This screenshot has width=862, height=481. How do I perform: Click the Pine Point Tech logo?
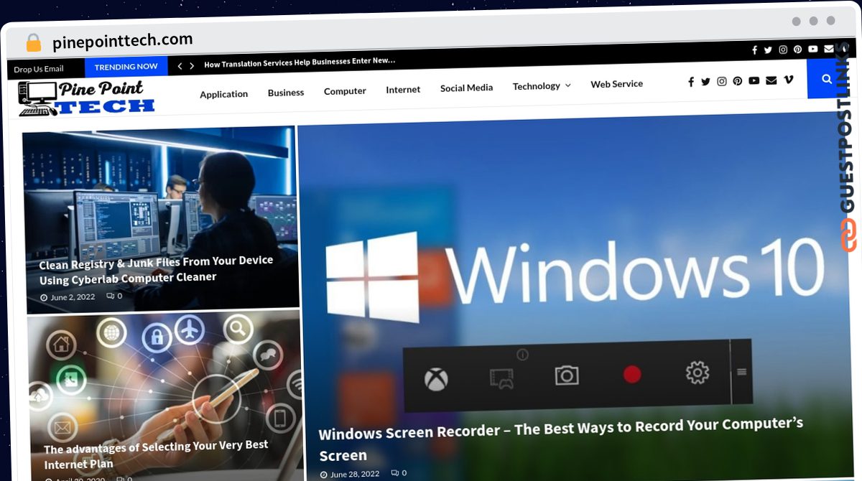click(86, 98)
